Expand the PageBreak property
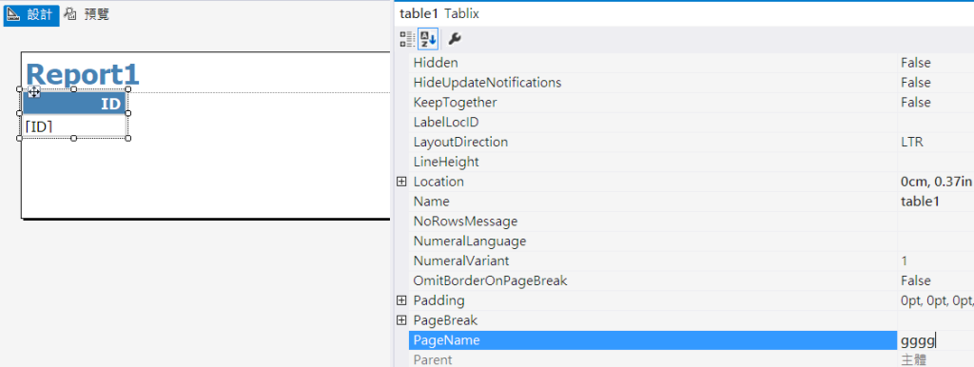This screenshot has height=367, width=974. [401, 320]
